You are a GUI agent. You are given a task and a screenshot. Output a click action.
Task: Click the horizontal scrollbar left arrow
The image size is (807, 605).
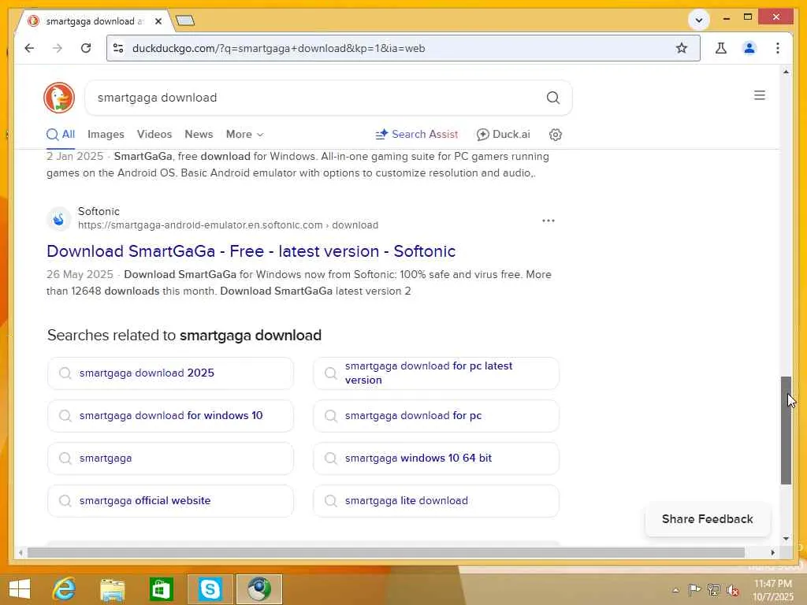pyautogui.click(x=20, y=552)
